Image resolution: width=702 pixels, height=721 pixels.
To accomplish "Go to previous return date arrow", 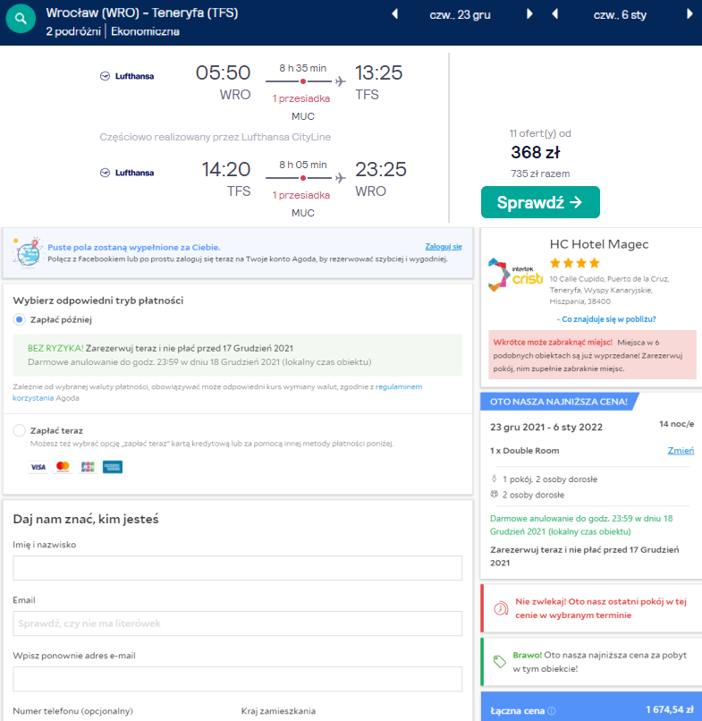I will 555,14.
